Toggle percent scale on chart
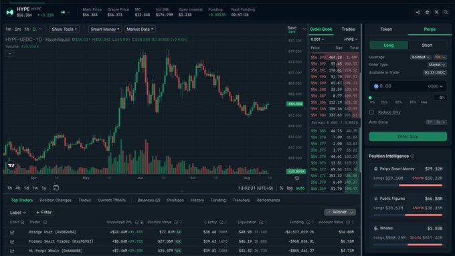 pyautogui.click(x=281, y=188)
